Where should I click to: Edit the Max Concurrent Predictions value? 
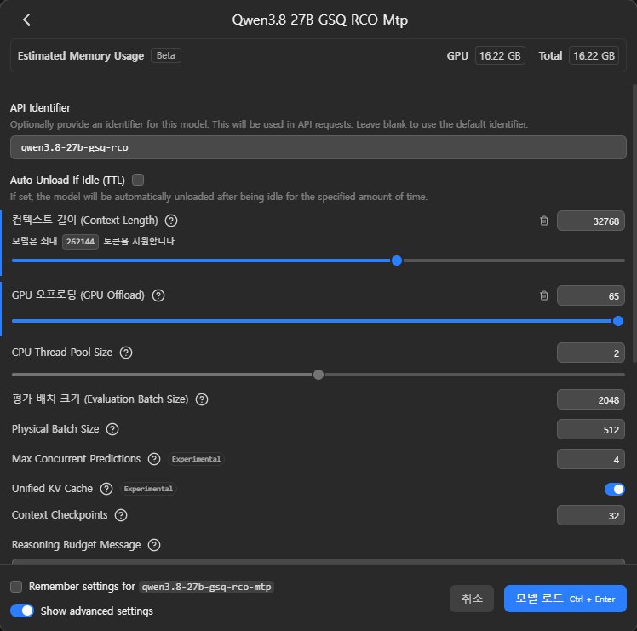click(x=591, y=459)
